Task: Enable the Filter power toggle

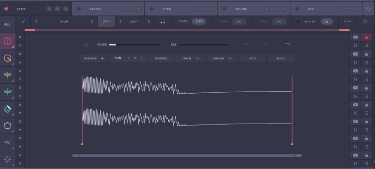Action: (x=86, y=45)
